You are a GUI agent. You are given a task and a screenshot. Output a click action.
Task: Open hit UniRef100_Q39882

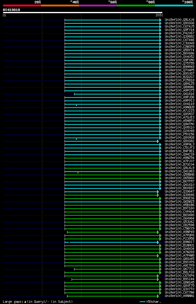pos(179,37)
